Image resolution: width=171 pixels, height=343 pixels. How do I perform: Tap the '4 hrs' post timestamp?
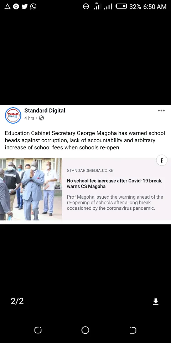[x=29, y=118]
